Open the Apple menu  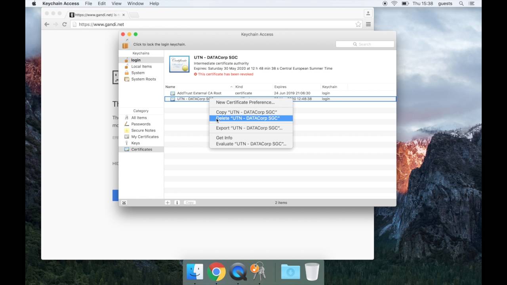[34, 4]
